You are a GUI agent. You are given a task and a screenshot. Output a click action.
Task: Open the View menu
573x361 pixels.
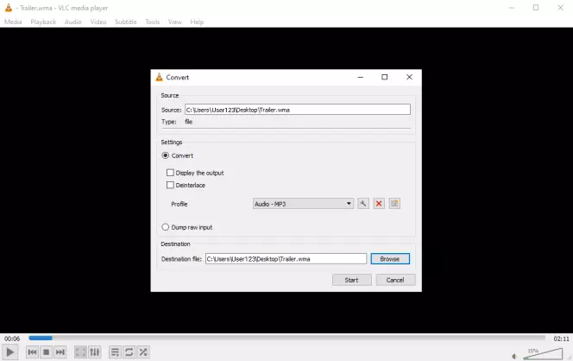175,22
